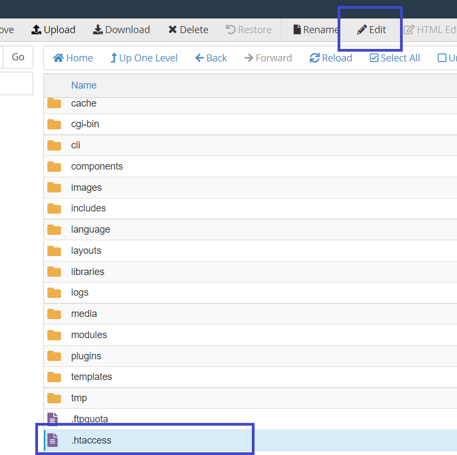The height and width of the screenshot is (455, 457).
Task: Select the 'cgi-bin' folder name
Action: coord(85,124)
